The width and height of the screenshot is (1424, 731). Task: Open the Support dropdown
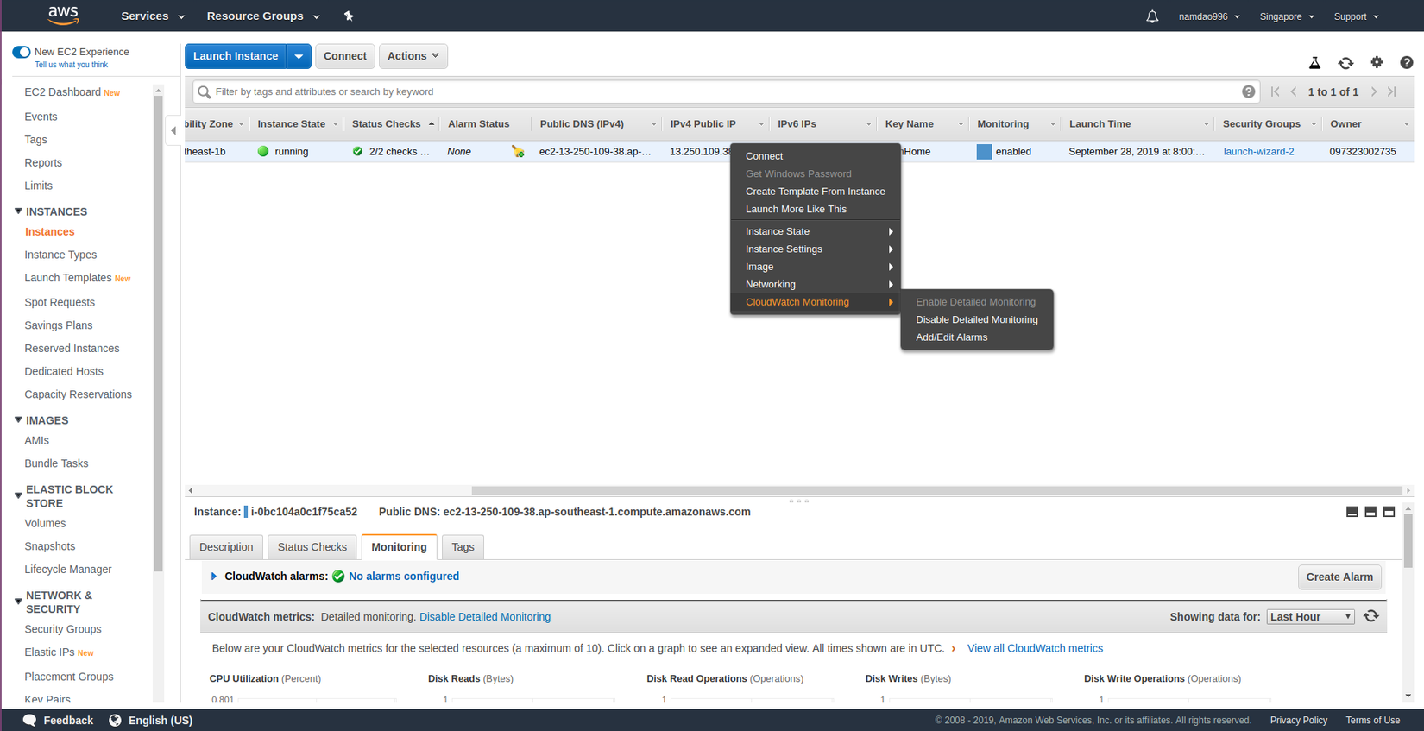point(1356,16)
